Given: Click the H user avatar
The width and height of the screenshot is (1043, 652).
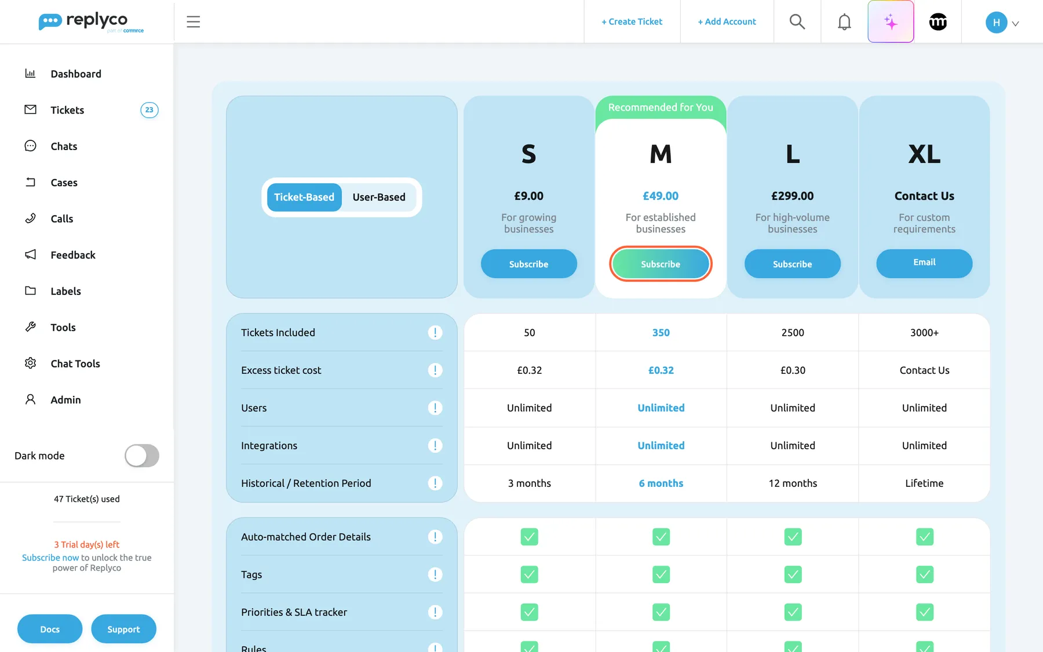Looking at the screenshot, I should coord(996,22).
